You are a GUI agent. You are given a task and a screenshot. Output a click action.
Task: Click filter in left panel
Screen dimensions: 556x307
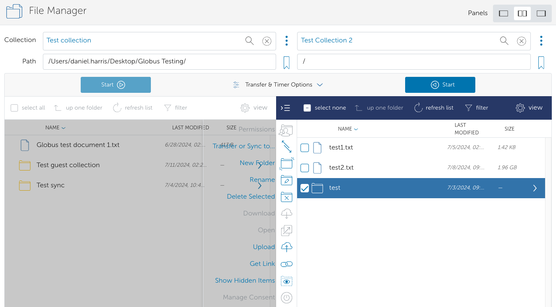pos(176,108)
